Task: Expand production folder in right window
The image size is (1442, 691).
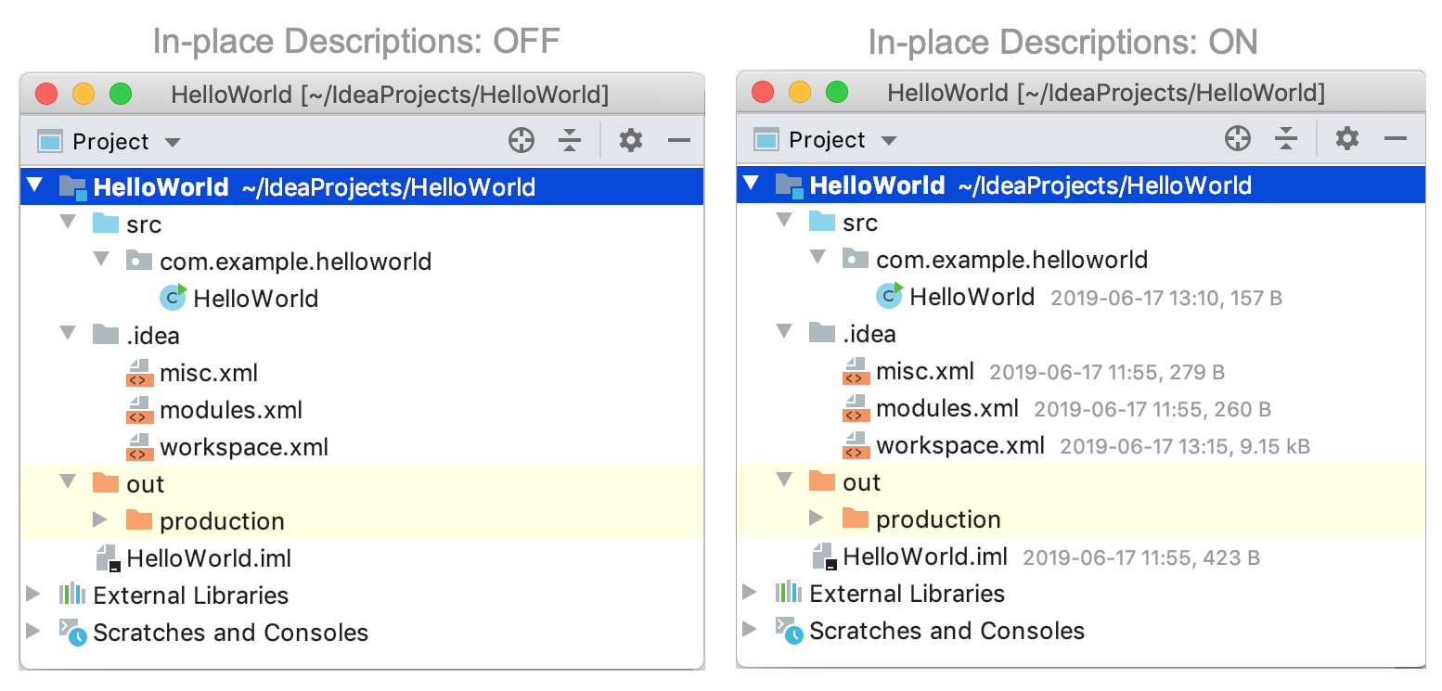Action: [818, 518]
